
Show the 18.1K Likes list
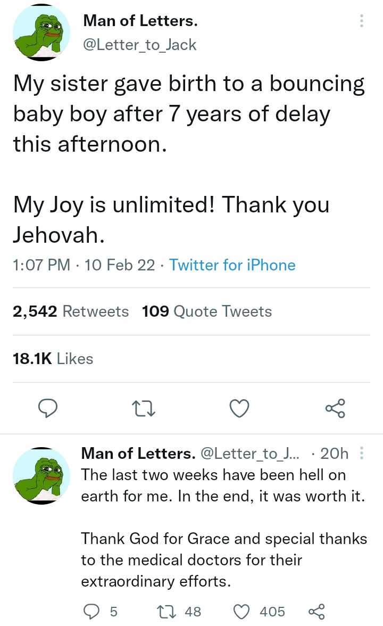click(x=53, y=359)
